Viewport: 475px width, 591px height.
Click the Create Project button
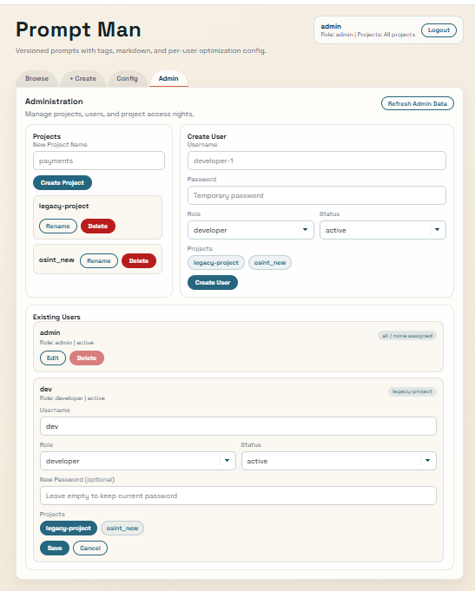coord(63,183)
